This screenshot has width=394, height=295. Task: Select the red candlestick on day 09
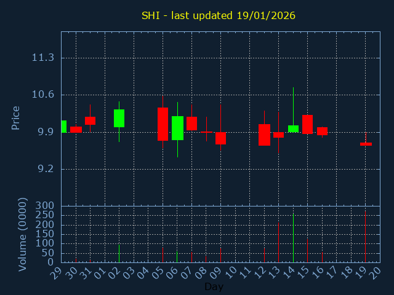pyautogui.click(x=220, y=138)
